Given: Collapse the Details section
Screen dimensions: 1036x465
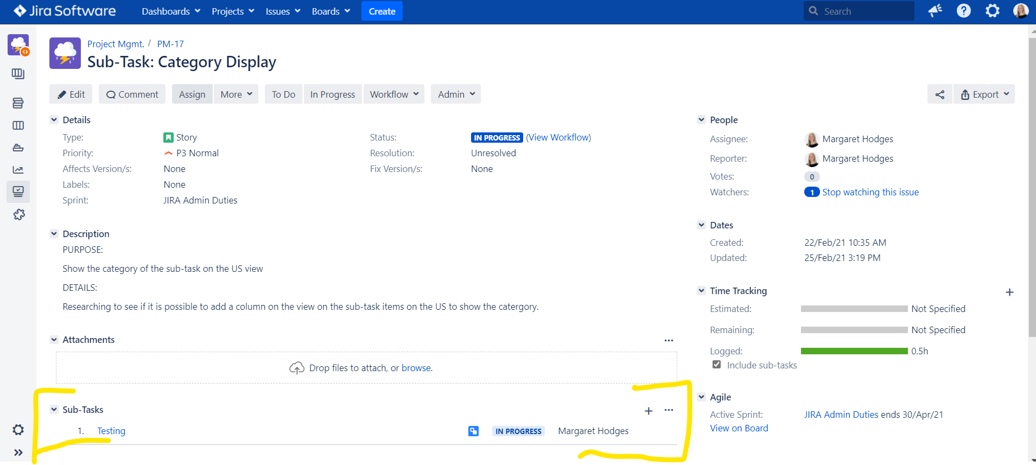Looking at the screenshot, I should point(54,120).
